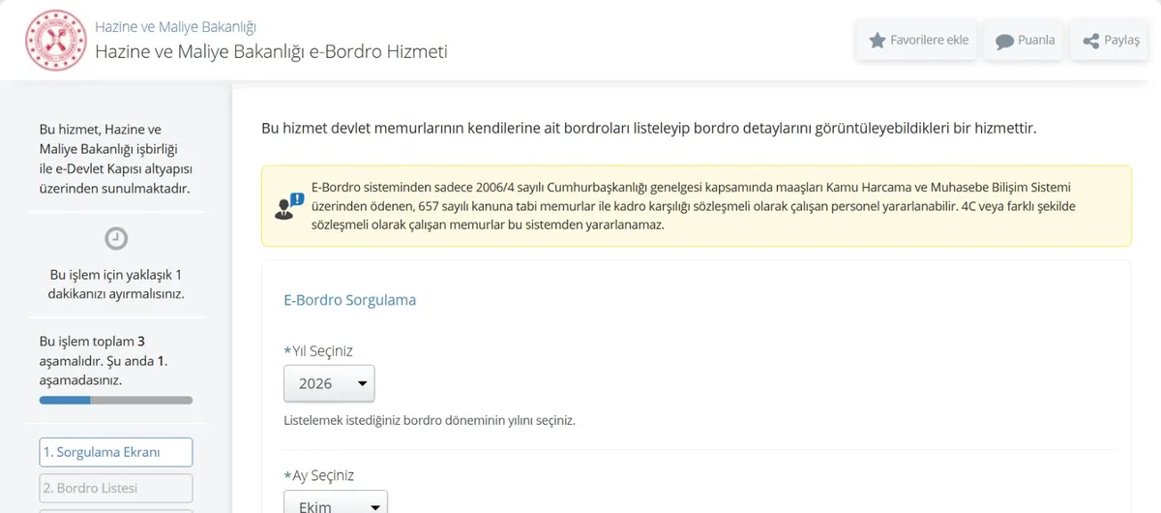Click the step progress bar in sidebar
The height and width of the screenshot is (513, 1161).
coord(116,400)
